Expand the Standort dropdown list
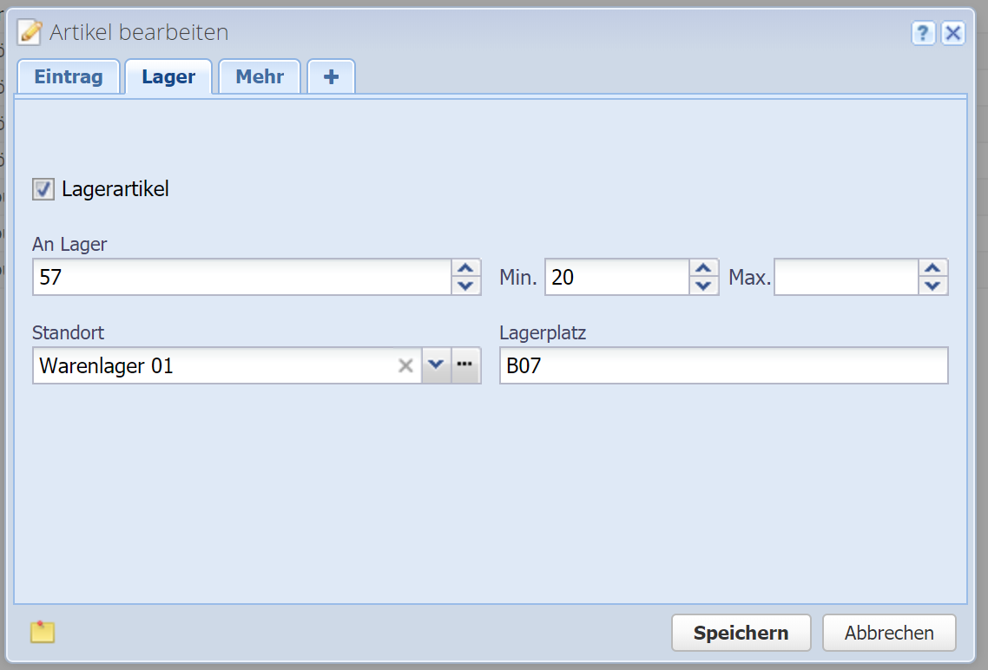This screenshot has height=670, width=988. [436, 365]
